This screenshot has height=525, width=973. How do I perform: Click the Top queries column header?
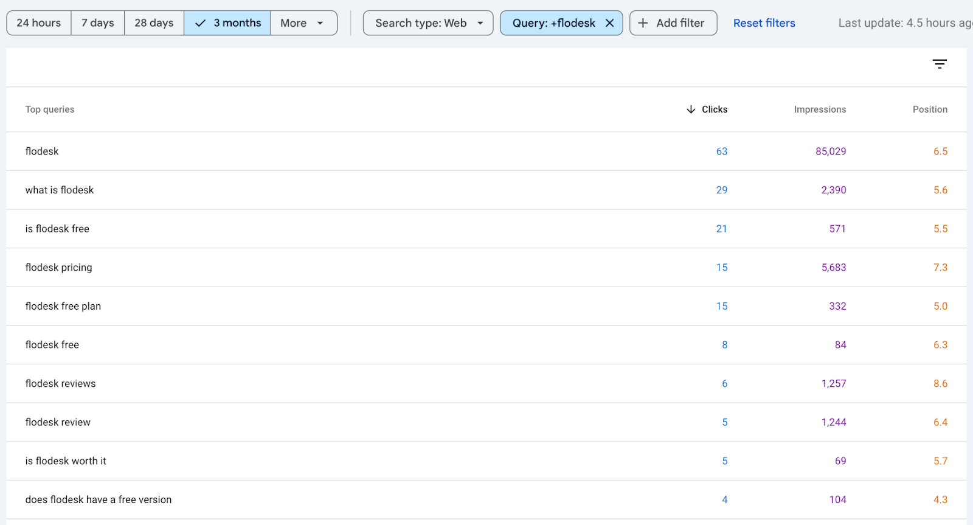pos(50,110)
